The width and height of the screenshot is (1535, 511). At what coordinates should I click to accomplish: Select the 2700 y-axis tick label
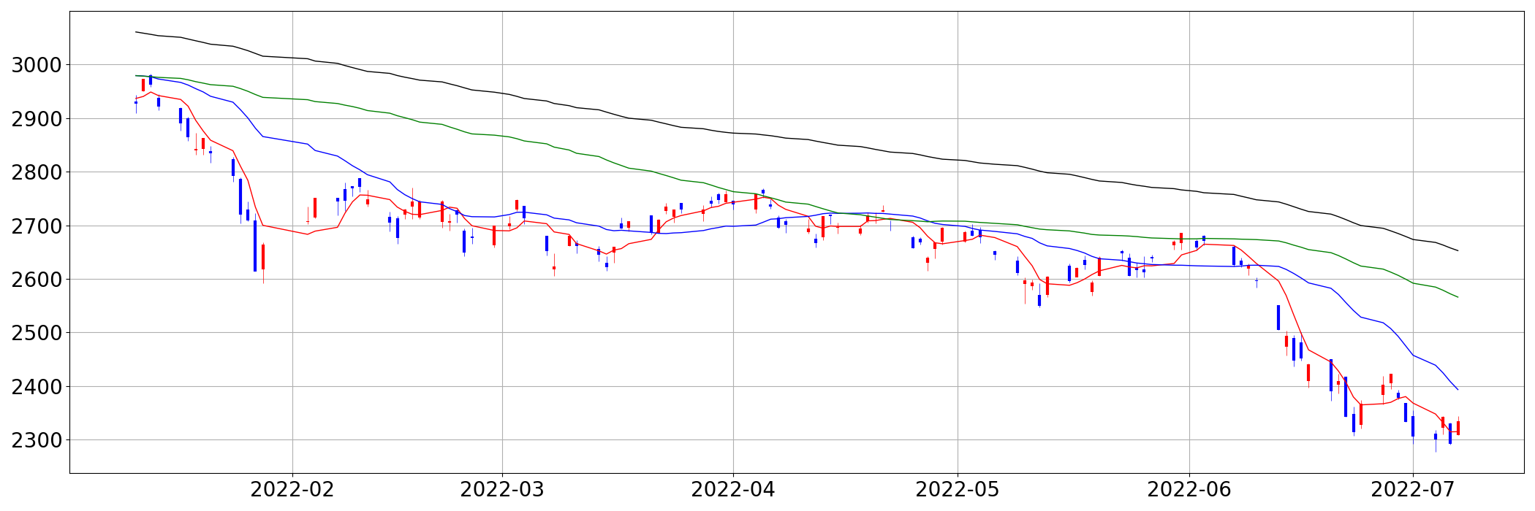click(37, 226)
